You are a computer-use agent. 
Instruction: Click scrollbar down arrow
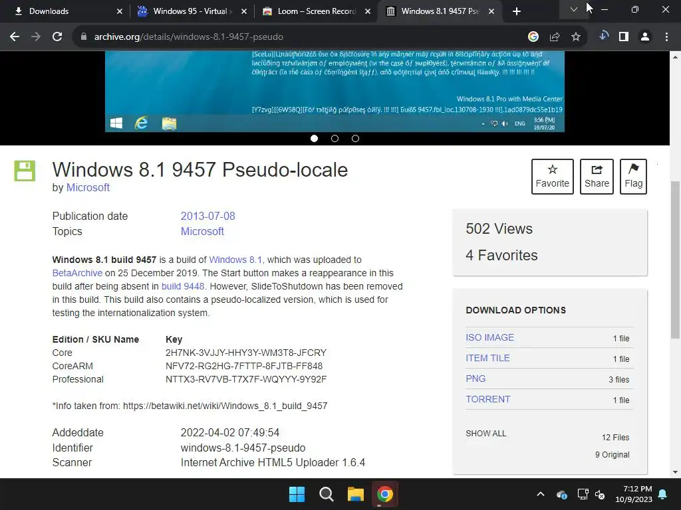(x=676, y=472)
